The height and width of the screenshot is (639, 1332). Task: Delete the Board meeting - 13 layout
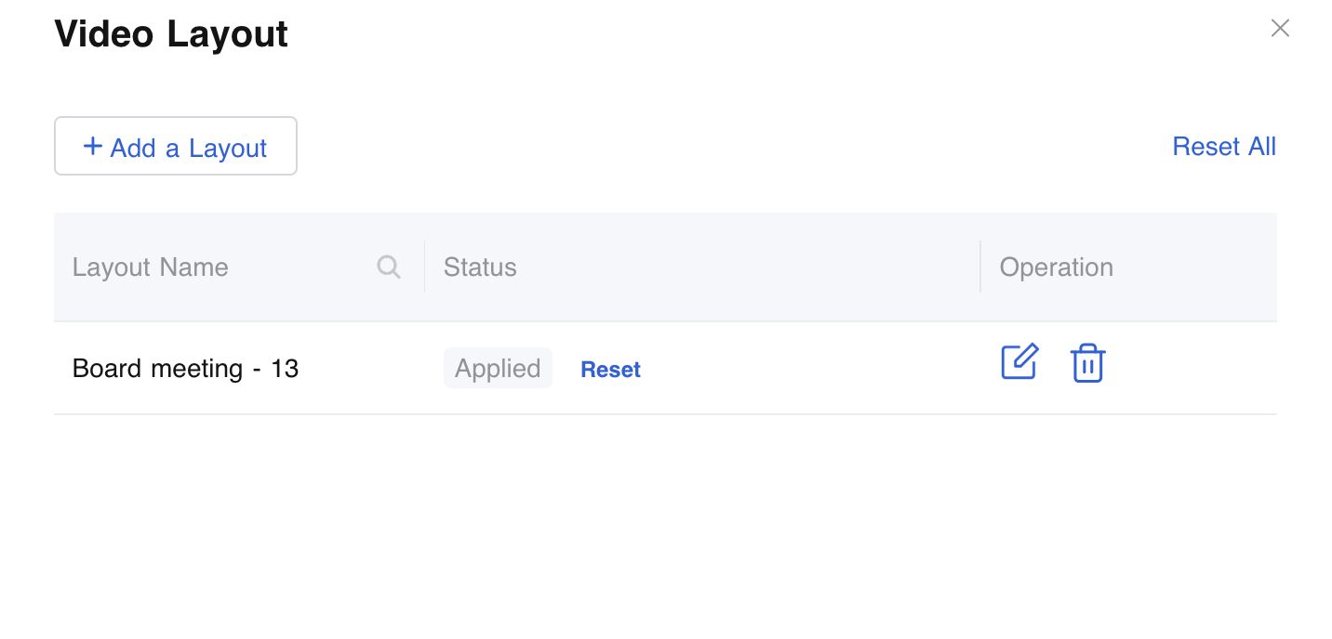click(1087, 363)
